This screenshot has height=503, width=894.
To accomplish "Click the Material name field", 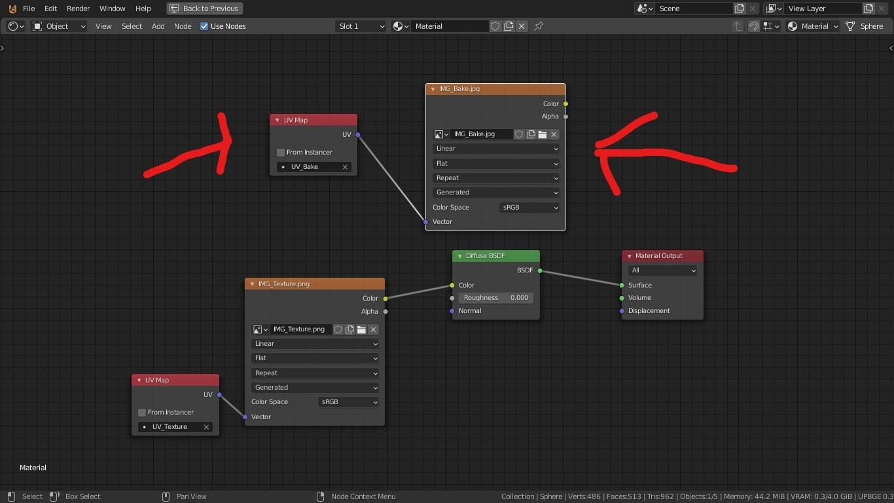I will pos(450,26).
